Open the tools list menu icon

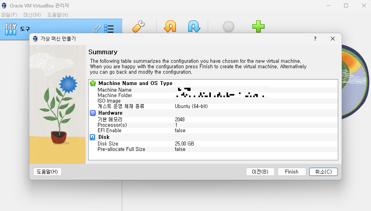109,29
